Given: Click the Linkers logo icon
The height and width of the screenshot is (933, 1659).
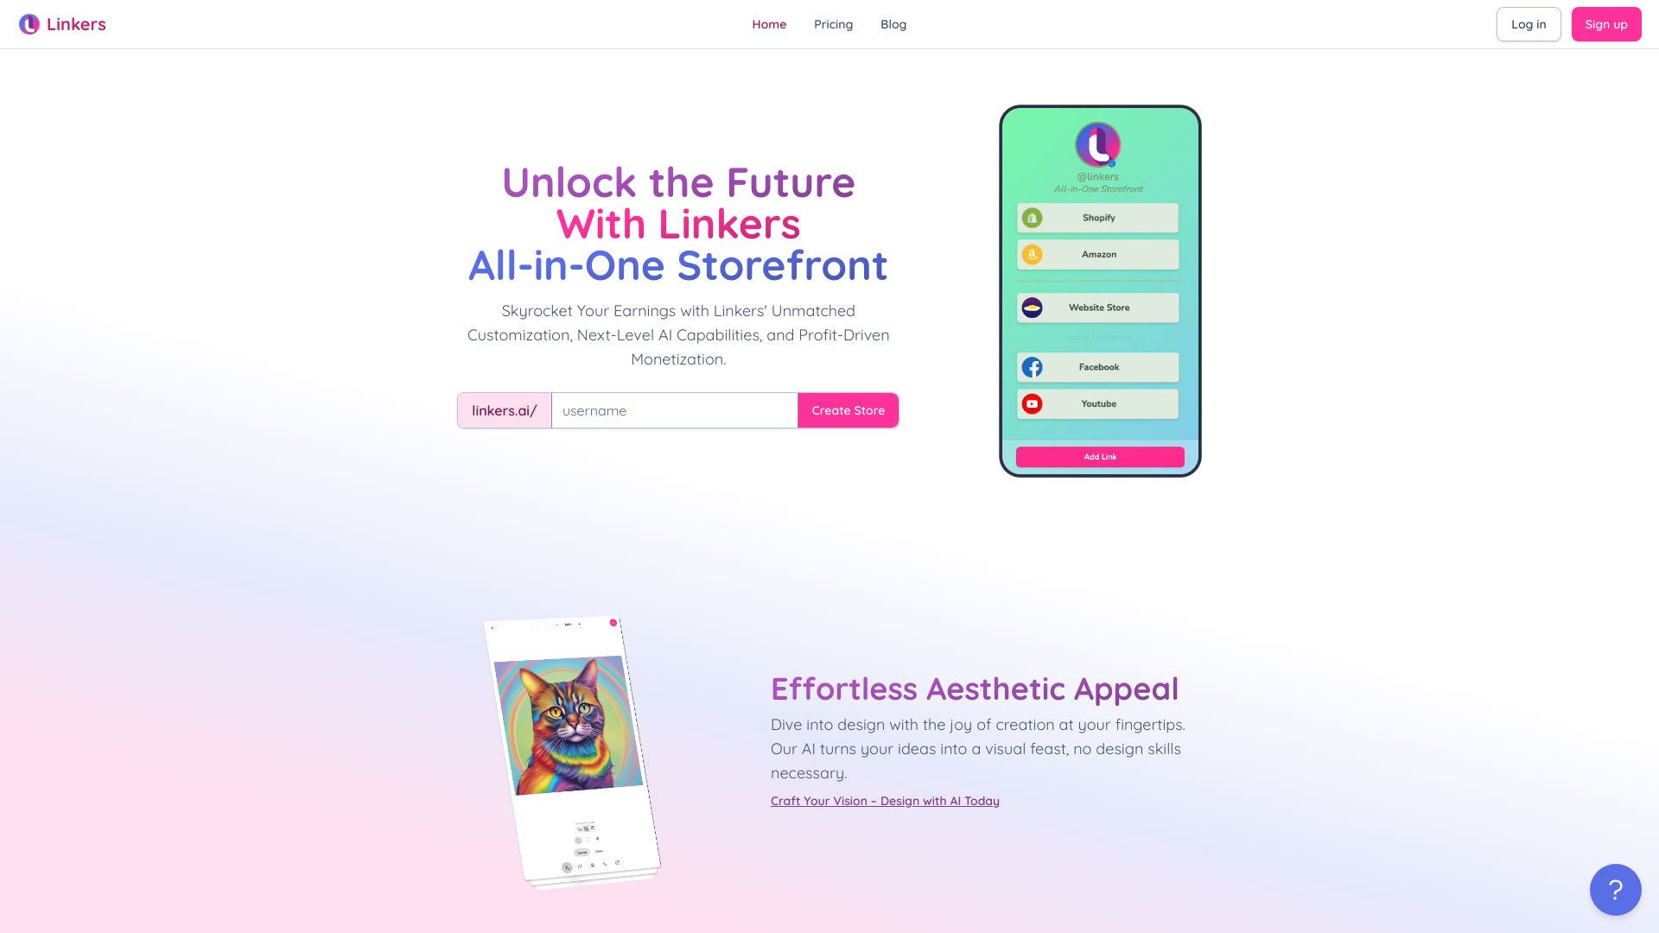Looking at the screenshot, I should 29,24.
